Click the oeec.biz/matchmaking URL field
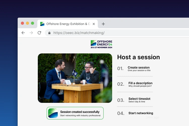Image resolution: width=189 pixels, height=126 pixels. 117,33
